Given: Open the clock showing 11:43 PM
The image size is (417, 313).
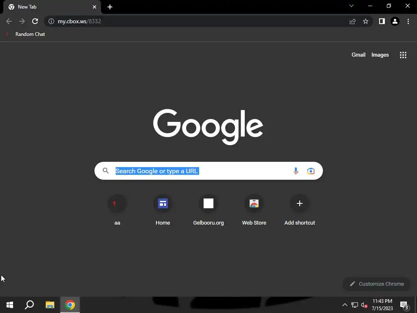Looking at the screenshot, I should tap(382, 305).
